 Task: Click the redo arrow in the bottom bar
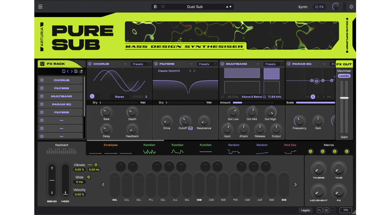[x=333, y=210]
